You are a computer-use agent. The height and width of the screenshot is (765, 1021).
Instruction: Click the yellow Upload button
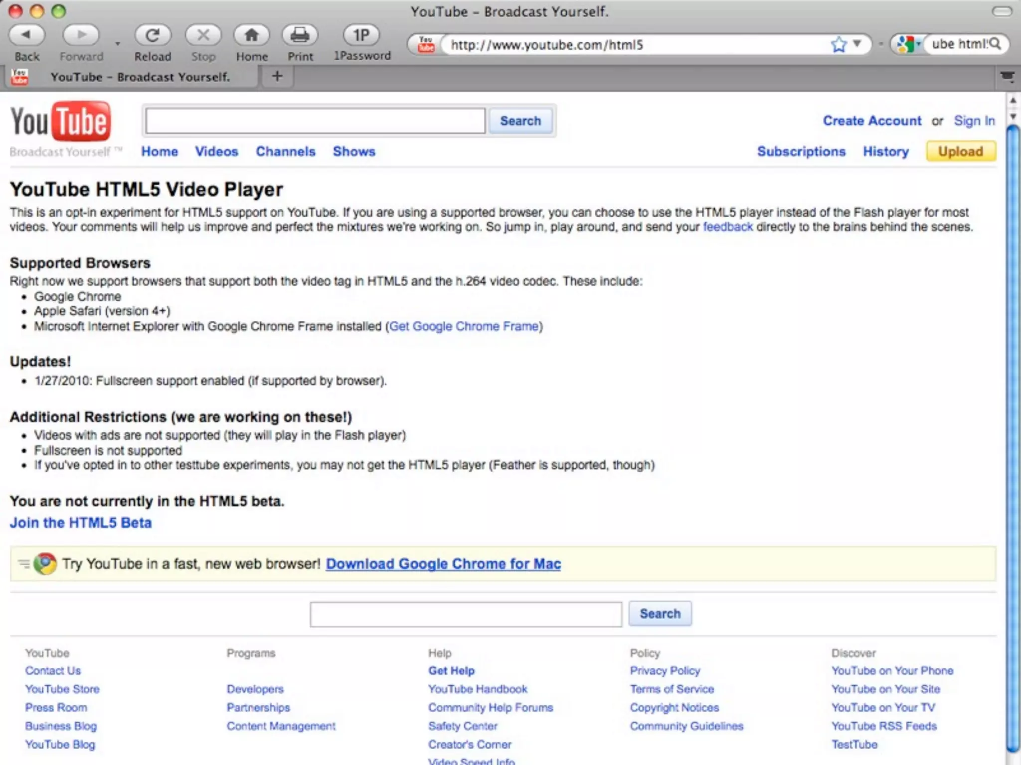(960, 151)
